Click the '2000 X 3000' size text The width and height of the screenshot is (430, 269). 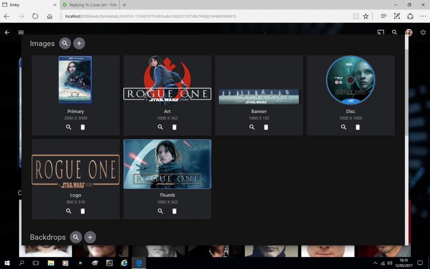click(76, 118)
